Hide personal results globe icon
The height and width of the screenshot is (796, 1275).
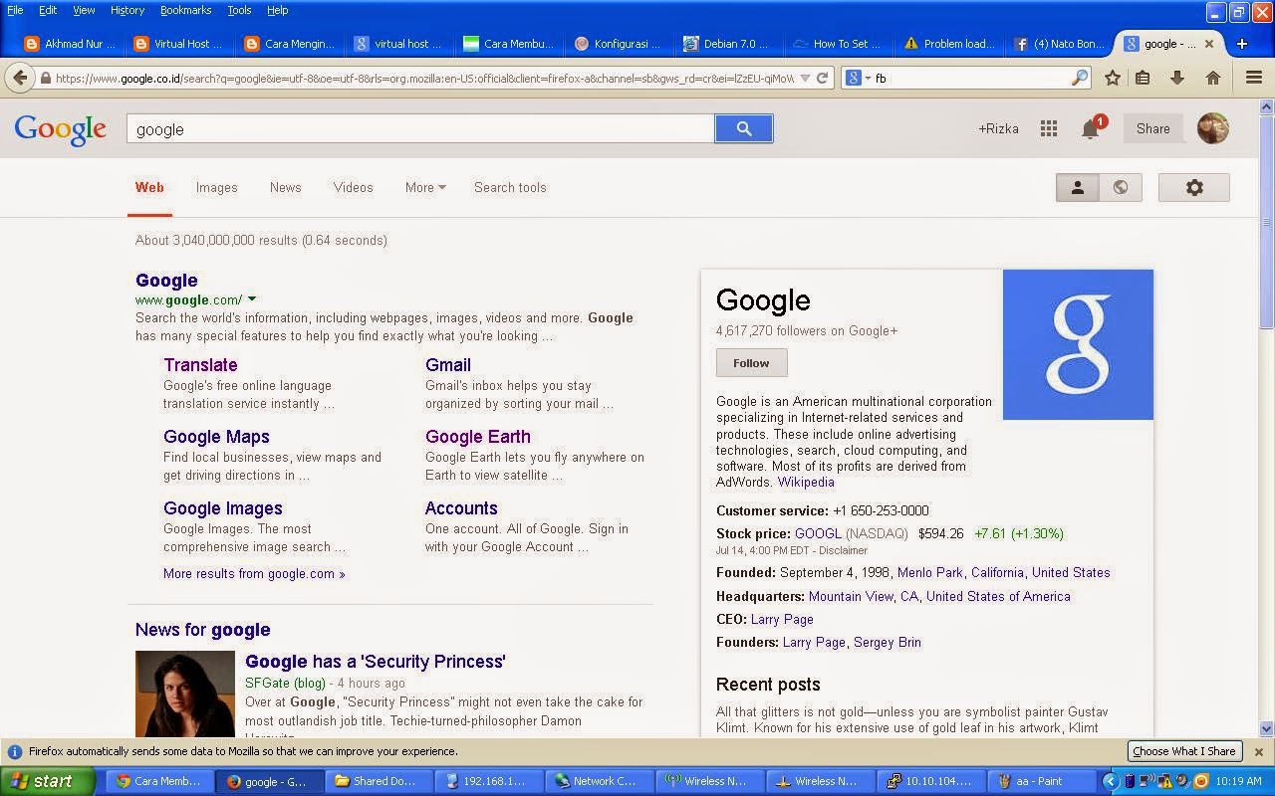tap(1121, 187)
